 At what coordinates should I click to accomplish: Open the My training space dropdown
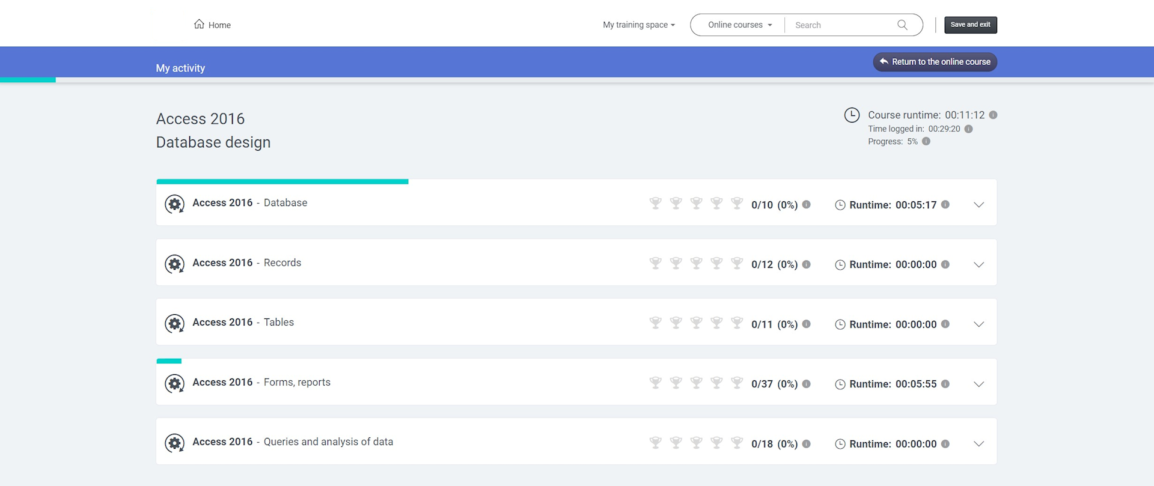[x=639, y=25]
